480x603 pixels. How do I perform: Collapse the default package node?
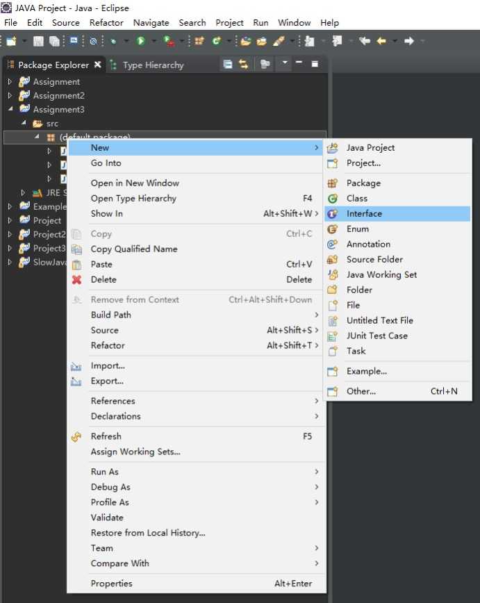[37, 137]
